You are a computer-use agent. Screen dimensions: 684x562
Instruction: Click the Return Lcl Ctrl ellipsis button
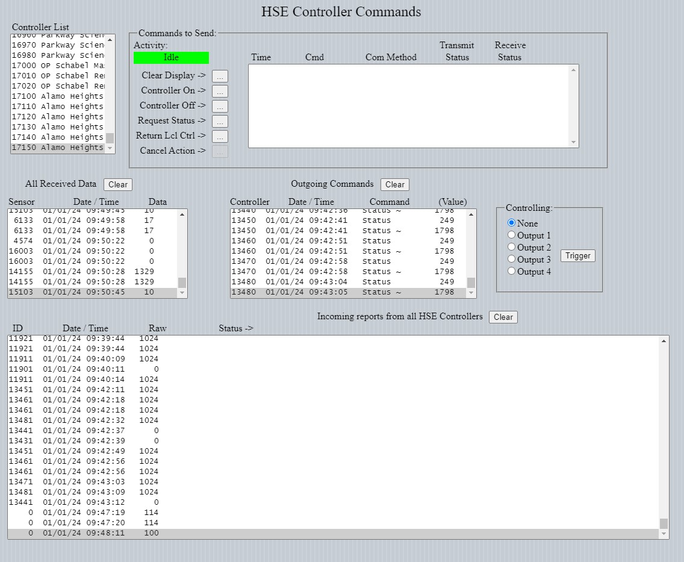tap(220, 136)
